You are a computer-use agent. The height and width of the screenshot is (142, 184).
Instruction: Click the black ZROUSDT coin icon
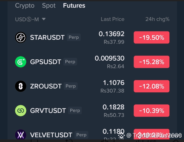coord(21,86)
